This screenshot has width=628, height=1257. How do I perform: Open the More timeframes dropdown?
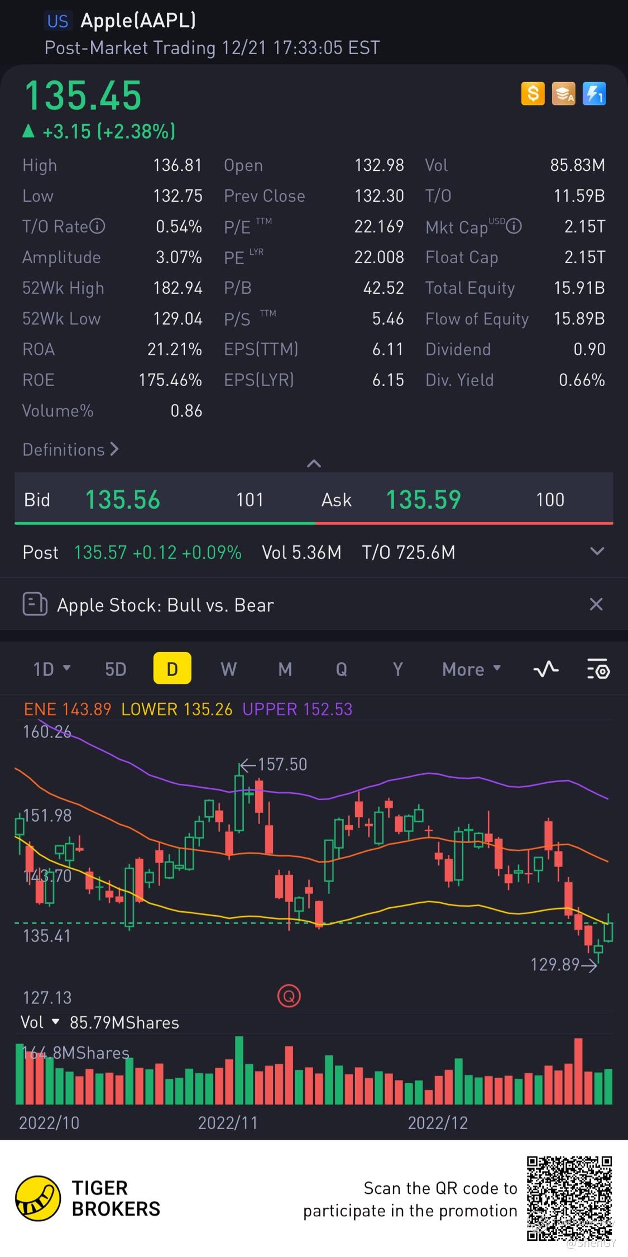tap(472, 669)
